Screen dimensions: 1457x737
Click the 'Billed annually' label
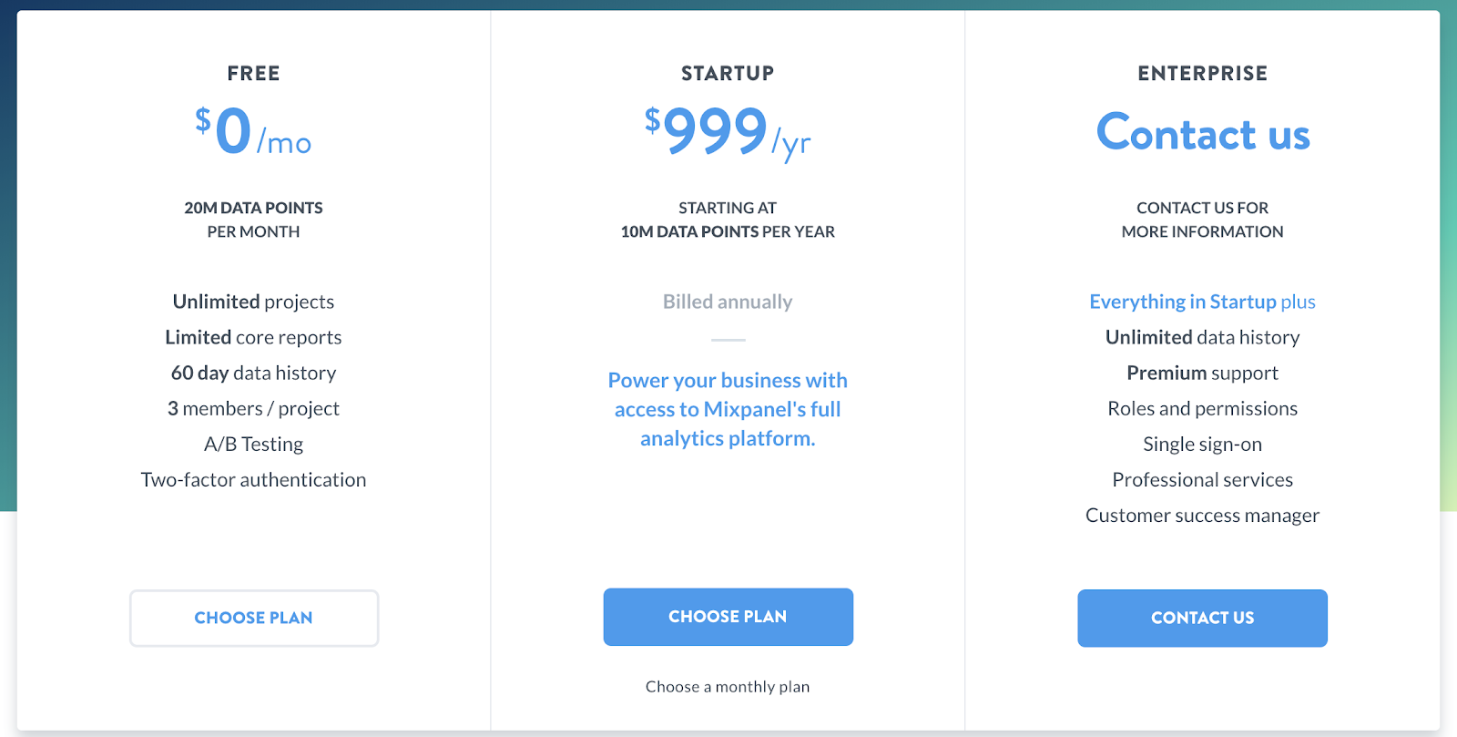(x=728, y=302)
